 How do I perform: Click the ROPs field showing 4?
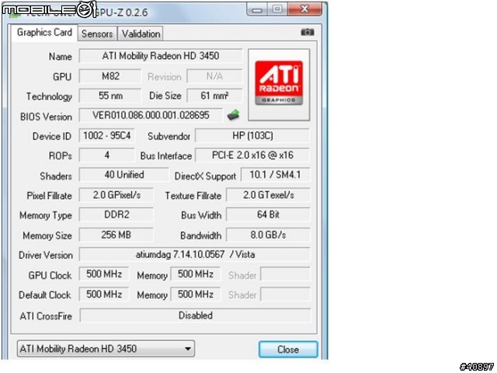107,155
